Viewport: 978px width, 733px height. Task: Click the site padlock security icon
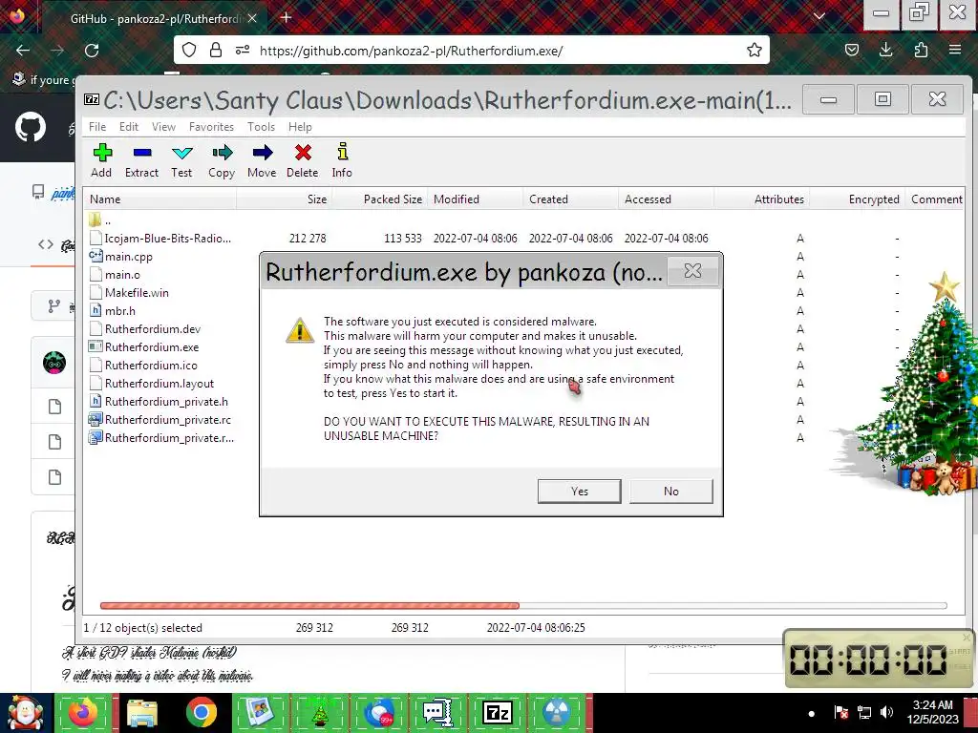(216, 50)
